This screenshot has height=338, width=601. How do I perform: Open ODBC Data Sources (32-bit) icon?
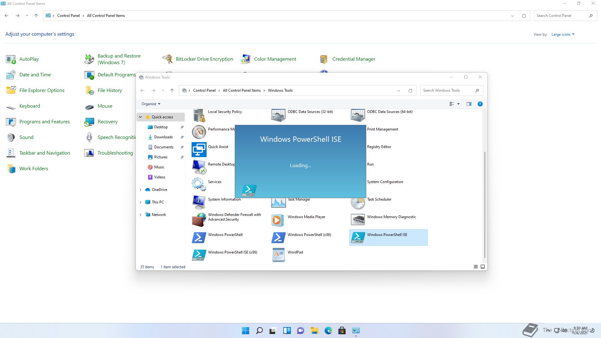point(278,115)
